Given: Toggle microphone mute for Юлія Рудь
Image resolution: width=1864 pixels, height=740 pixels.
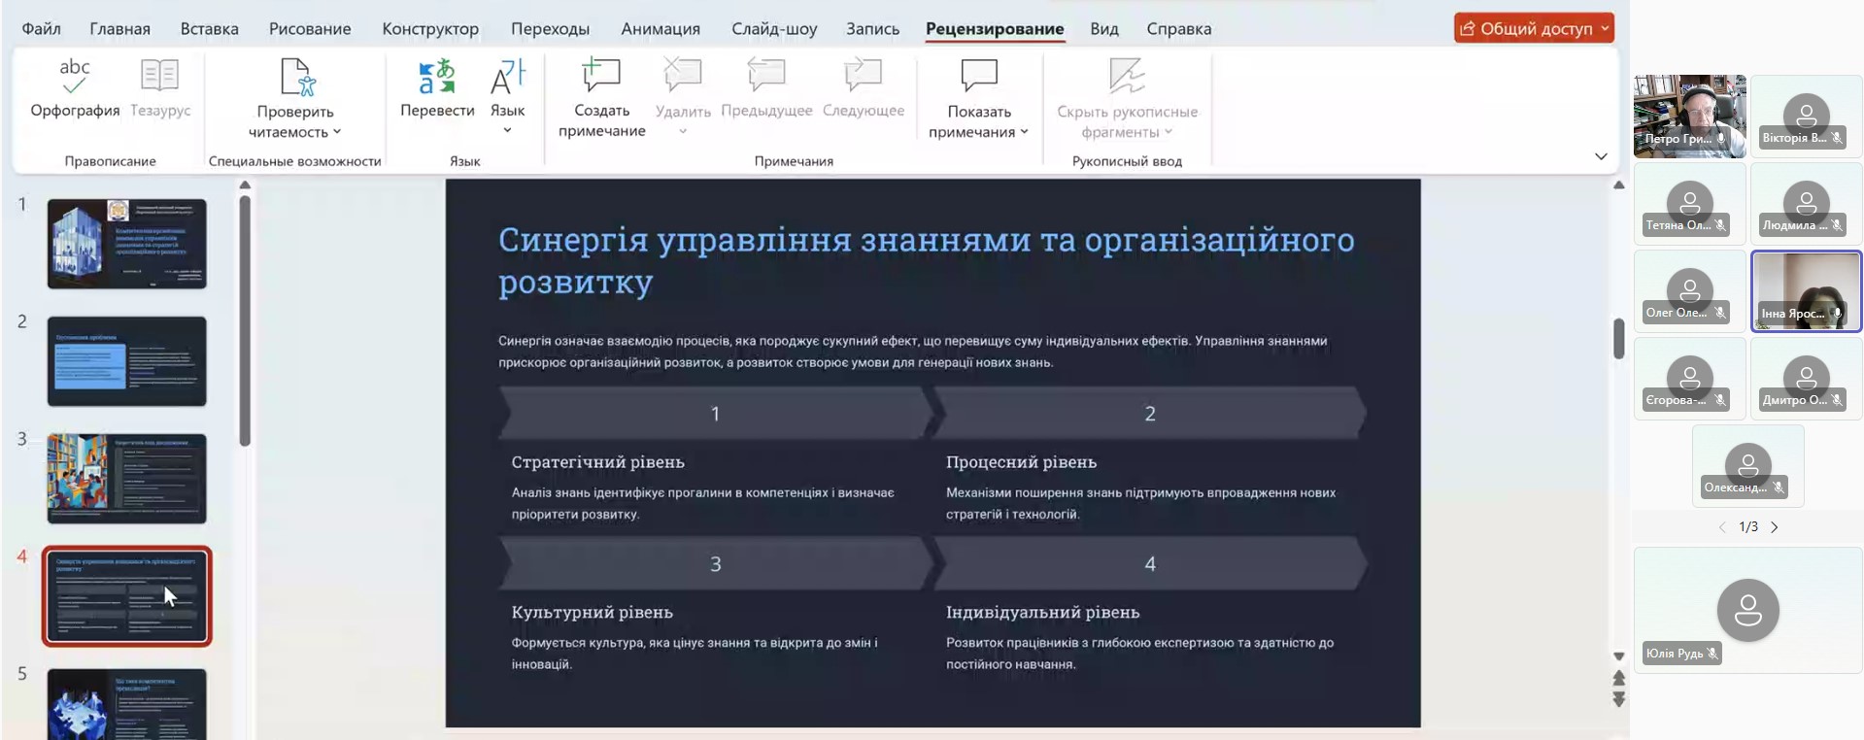Looking at the screenshot, I should [x=1712, y=654].
